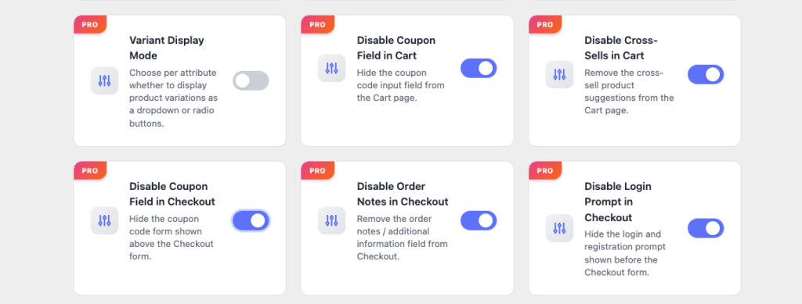The image size is (802, 304).
Task: Click the sliders icon for Disable Login Prompt in Checkout
Action: click(x=559, y=228)
